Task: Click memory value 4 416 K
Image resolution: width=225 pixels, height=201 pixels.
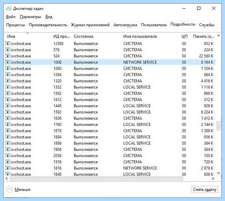Action: click(207, 81)
